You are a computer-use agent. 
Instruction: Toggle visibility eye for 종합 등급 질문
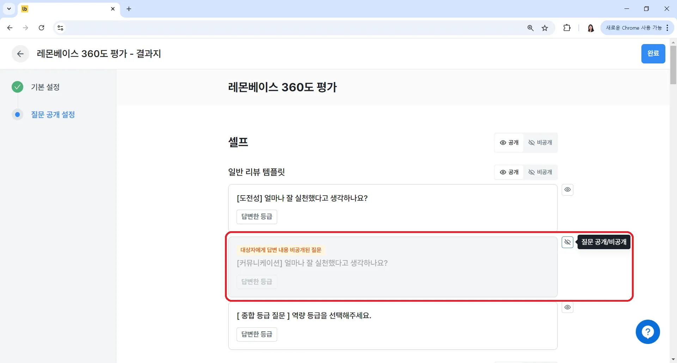(x=567, y=307)
